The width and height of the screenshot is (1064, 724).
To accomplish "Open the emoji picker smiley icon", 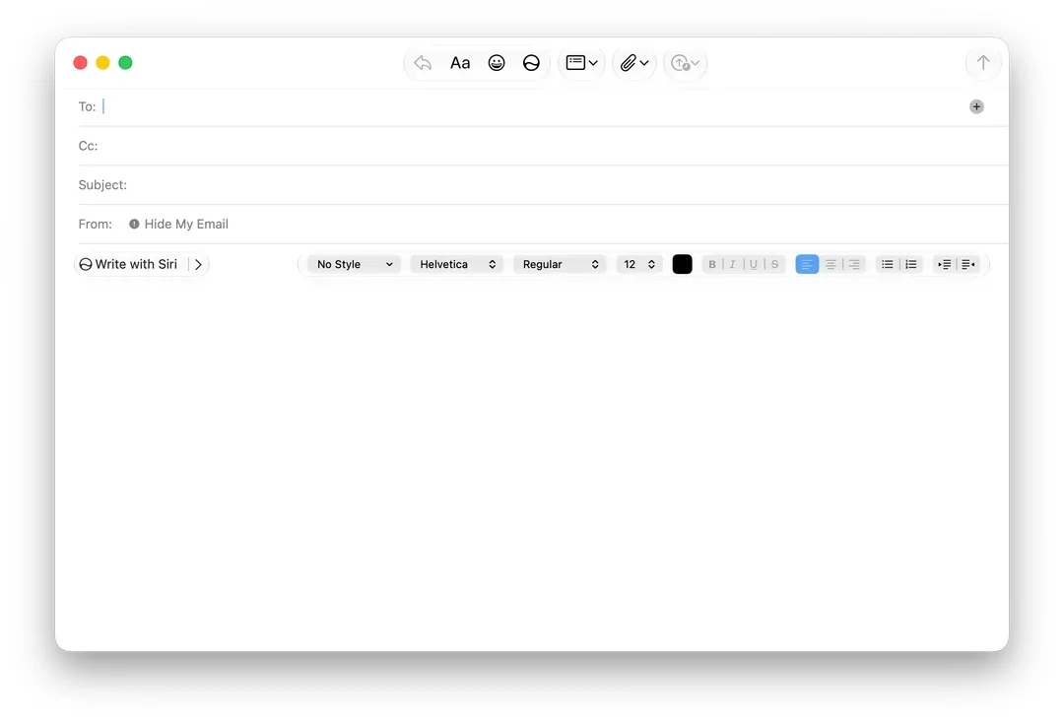I will [497, 63].
